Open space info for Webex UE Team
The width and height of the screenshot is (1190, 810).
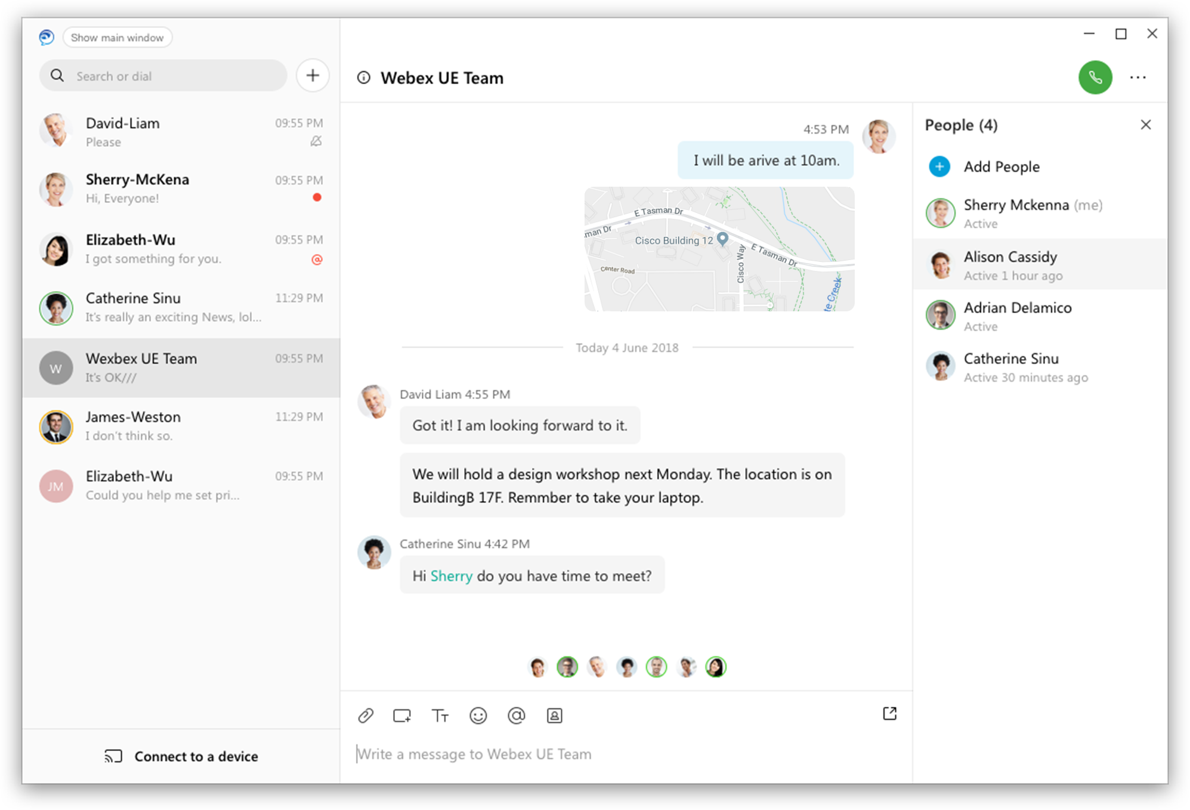[x=364, y=78]
